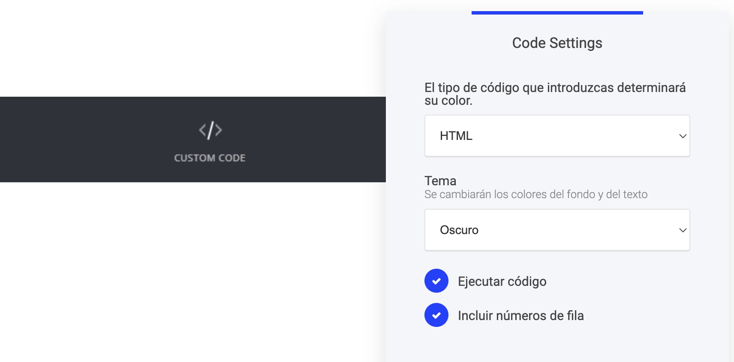Click the chevron arrow beside HTML
This screenshot has height=362, width=734.
683,136
